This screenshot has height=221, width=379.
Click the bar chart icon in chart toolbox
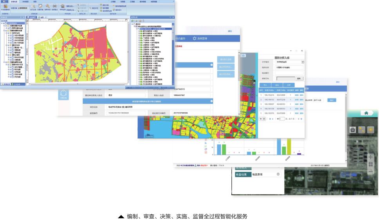[x=206, y=143]
